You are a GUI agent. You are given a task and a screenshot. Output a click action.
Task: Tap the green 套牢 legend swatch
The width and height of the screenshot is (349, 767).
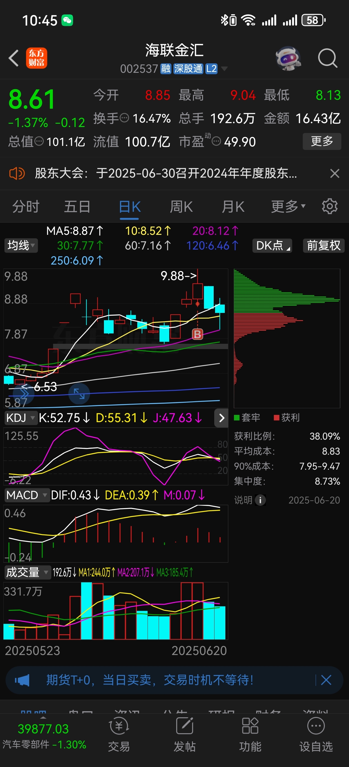[x=237, y=418]
